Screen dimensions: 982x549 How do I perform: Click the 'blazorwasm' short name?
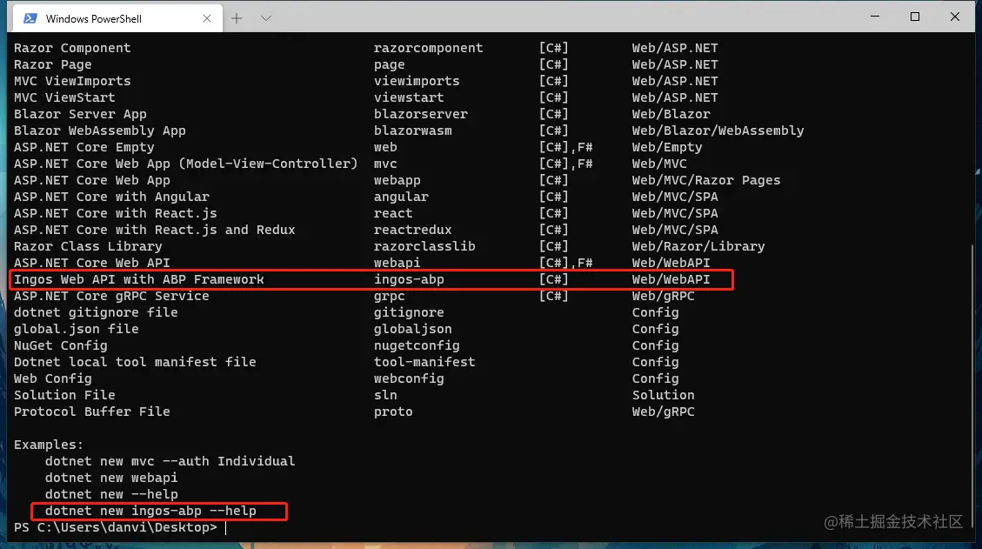[x=412, y=131]
